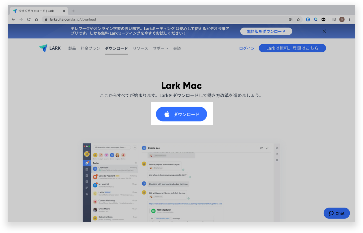Select the 今すぐダウンロード | Lark browser tab
The width and height of the screenshot is (363, 233).
[x=39, y=11]
